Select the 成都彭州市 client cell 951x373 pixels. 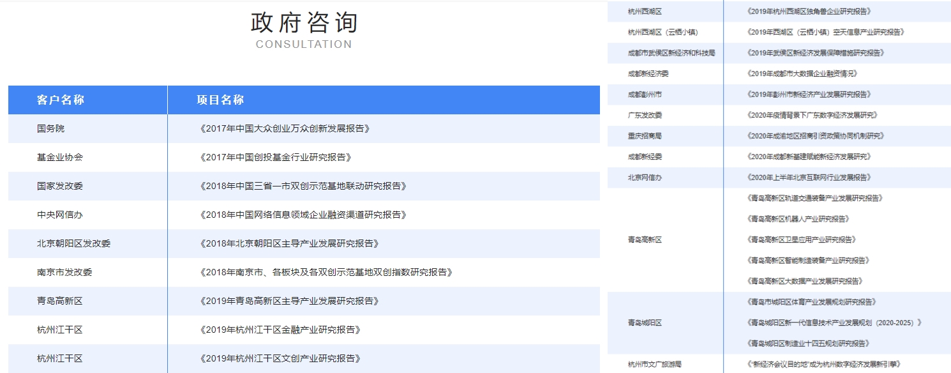tap(645, 95)
